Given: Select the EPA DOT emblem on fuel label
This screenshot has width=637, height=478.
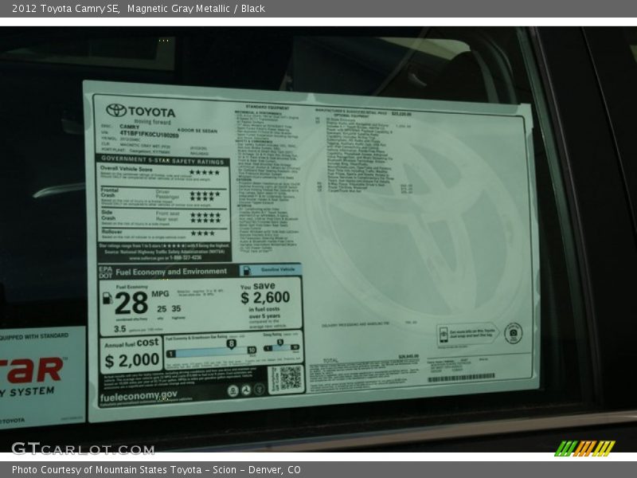Looking at the screenshot, I should pos(104,270).
